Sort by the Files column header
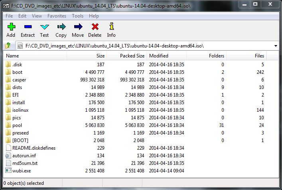The width and height of the screenshot is (282, 190). pos(247,56)
